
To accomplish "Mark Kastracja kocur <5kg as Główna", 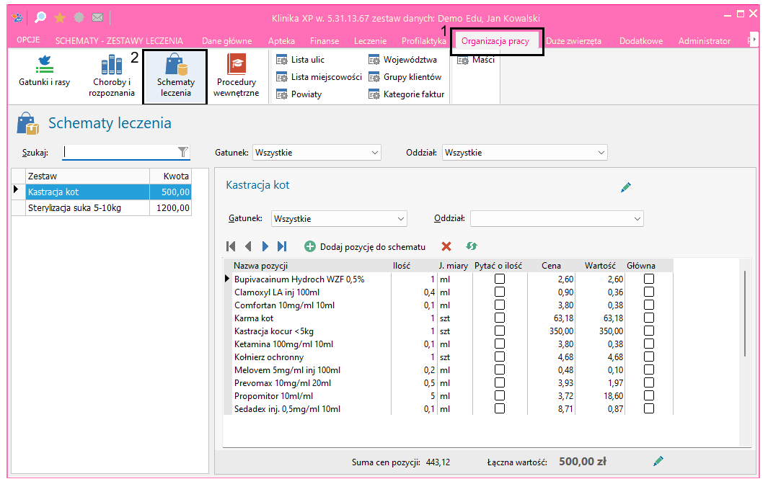I will [649, 331].
